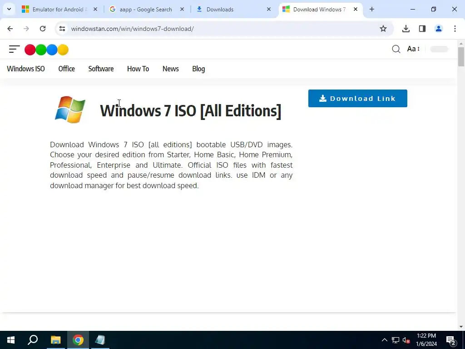Screen dimensions: 465x349
Task: Click the scrollbar down arrow
Action: click(461, 327)
